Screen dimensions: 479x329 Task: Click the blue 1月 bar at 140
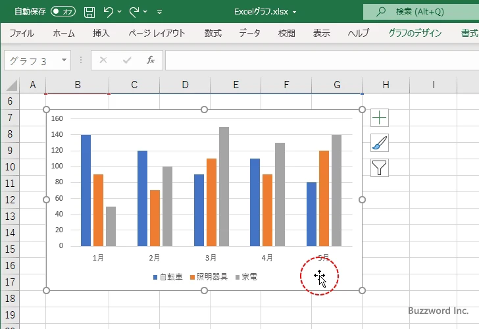click(x=86, y=190)
